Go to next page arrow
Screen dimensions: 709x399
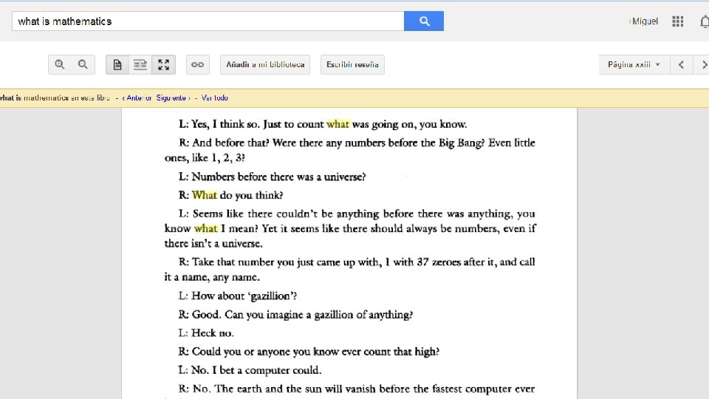tap(702, 65)
